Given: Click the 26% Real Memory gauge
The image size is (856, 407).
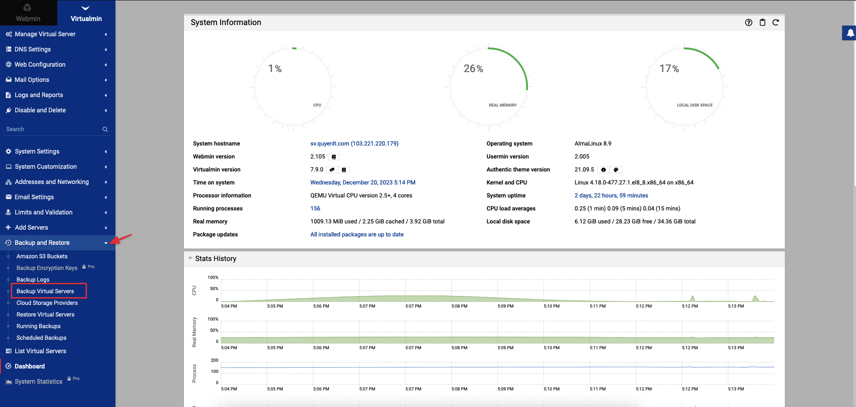Looking at the screenshot, I should click(488, 86).
